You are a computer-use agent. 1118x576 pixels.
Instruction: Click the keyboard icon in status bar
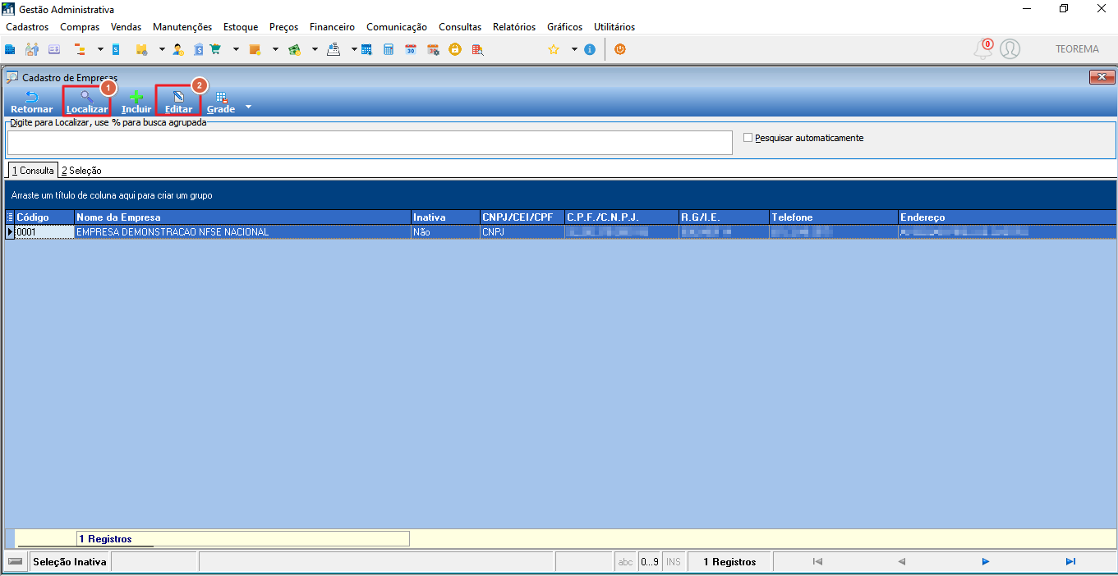[15, 562]
